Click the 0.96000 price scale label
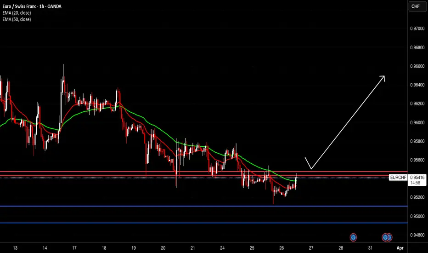 417,122
